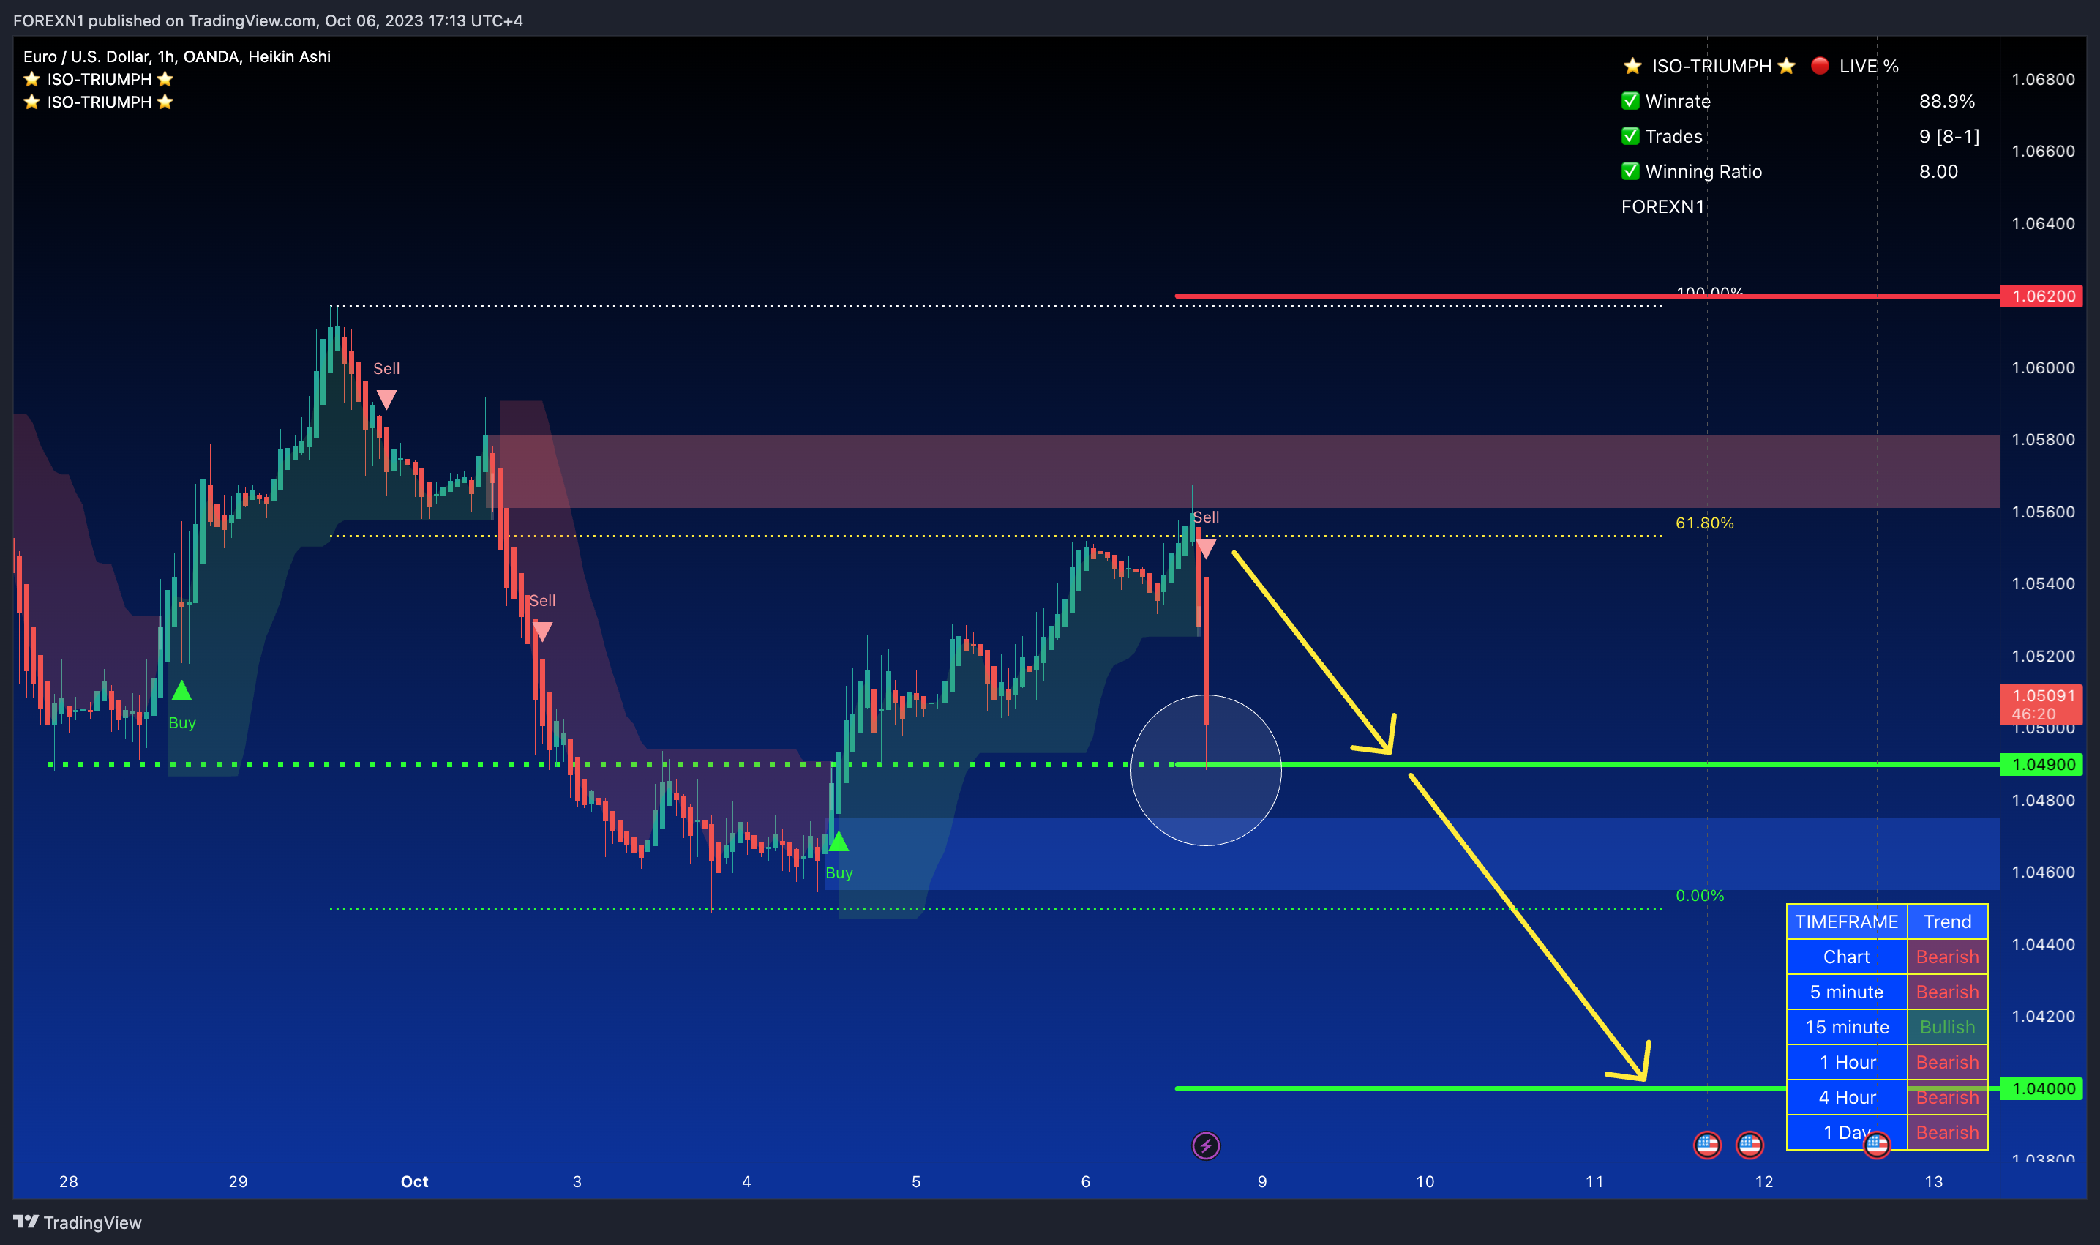Click the FOREXN1 label in stats panel

[x=1662, y=206]
